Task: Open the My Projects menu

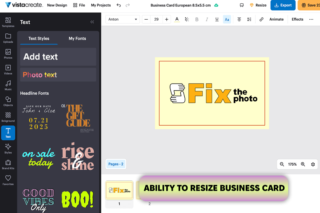Action: 101,5
